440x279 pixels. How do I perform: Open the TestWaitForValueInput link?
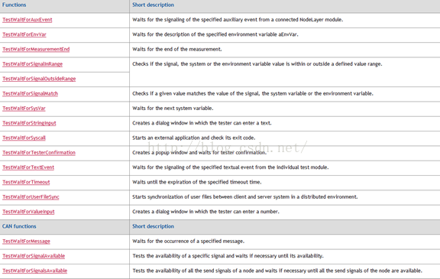click(28, 212)
